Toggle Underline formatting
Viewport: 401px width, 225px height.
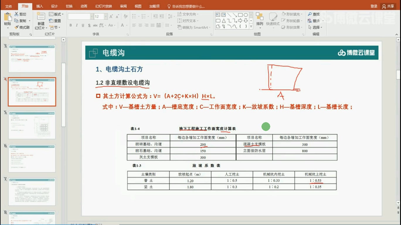tap(83, 25)
